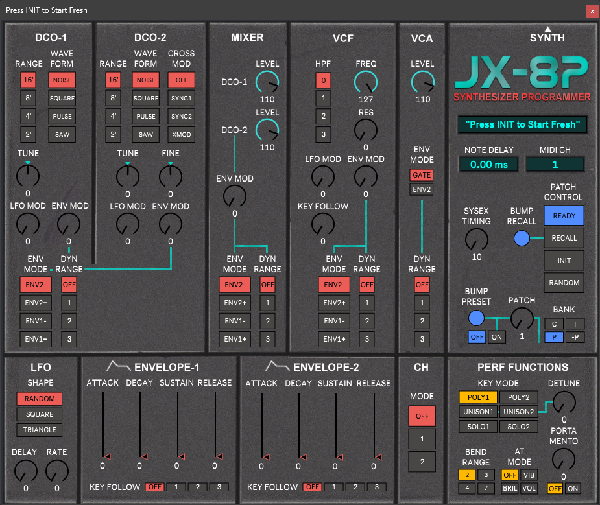Select SAW waveform for DCO-1

click(62, 135)
